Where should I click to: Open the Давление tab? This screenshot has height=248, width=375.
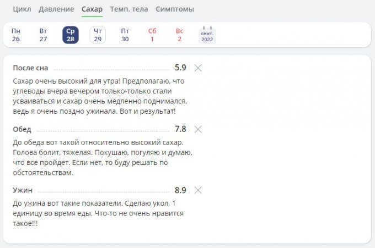click(56, 9)
